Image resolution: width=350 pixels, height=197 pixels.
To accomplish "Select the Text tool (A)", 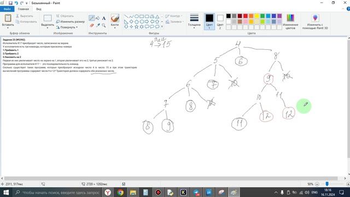I will [104, 18].
